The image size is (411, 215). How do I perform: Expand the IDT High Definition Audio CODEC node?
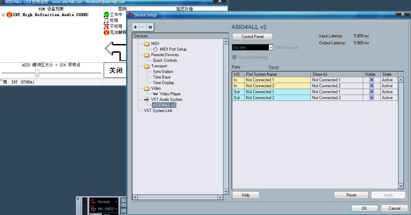click(3, 15)
